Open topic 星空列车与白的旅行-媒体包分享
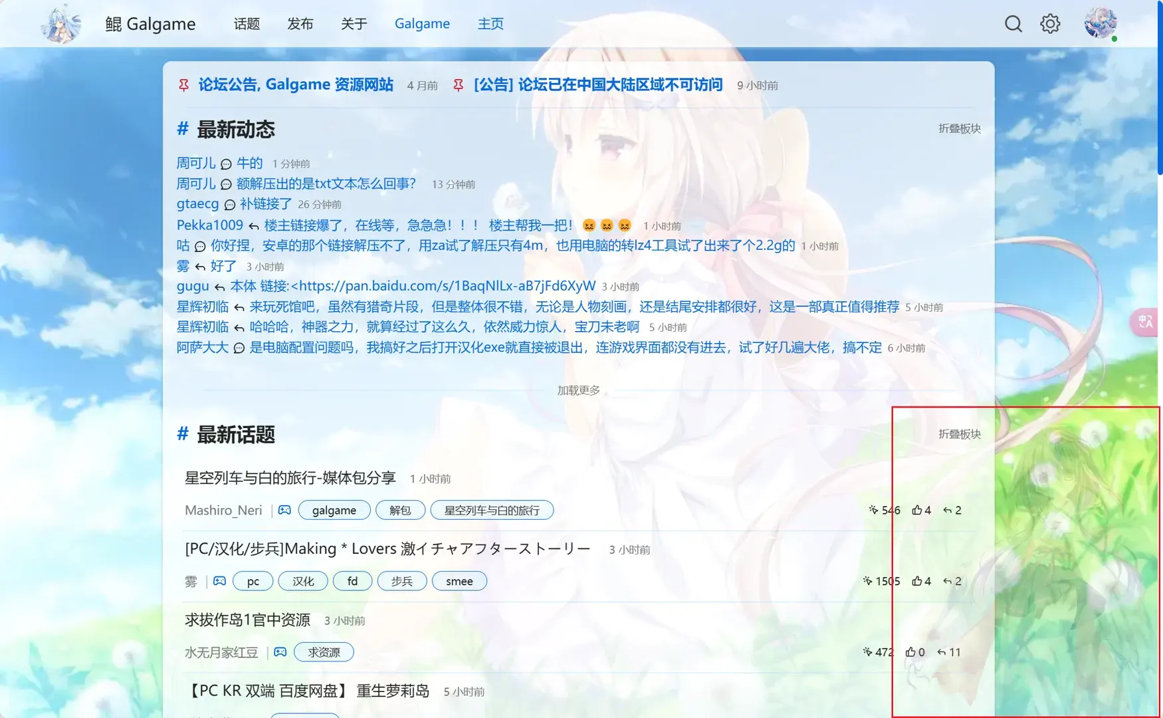This screenshot has width=1163, height=718. (x=290, y=477)
